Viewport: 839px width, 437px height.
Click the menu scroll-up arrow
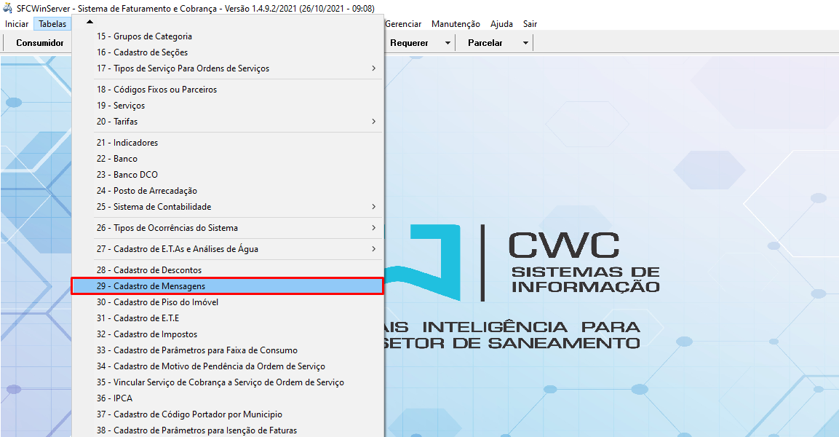[90, 21]
